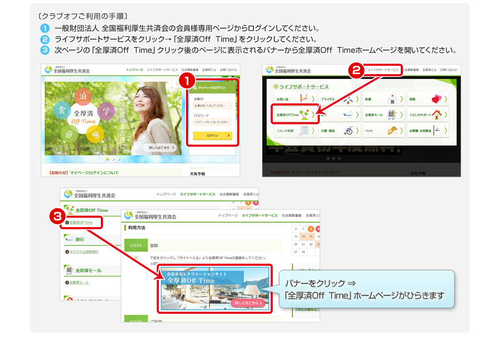Click オリジナル団体旅行 sidebar link
The image size is (499, 342).
click(84, 252)
